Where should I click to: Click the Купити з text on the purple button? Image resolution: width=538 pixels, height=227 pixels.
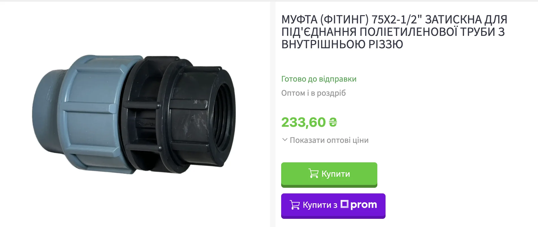(320, 205)
